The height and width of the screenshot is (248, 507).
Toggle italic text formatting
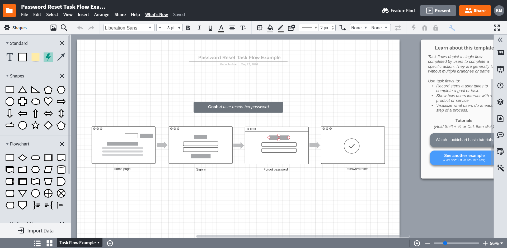click(199, 28)
